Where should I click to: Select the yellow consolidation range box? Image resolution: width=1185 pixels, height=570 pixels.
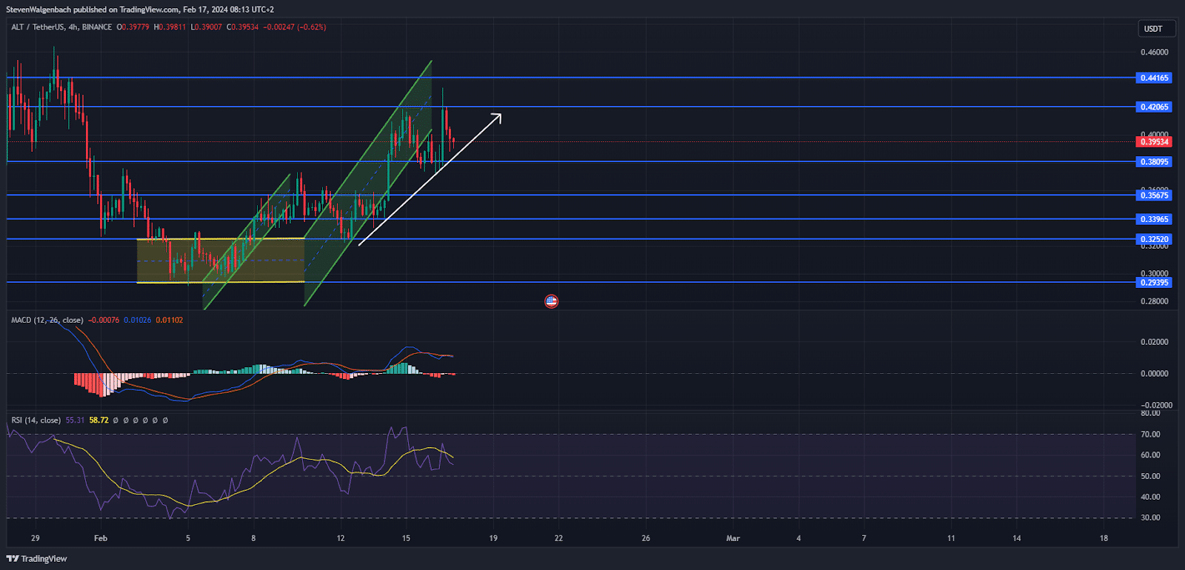click(221, 260)
